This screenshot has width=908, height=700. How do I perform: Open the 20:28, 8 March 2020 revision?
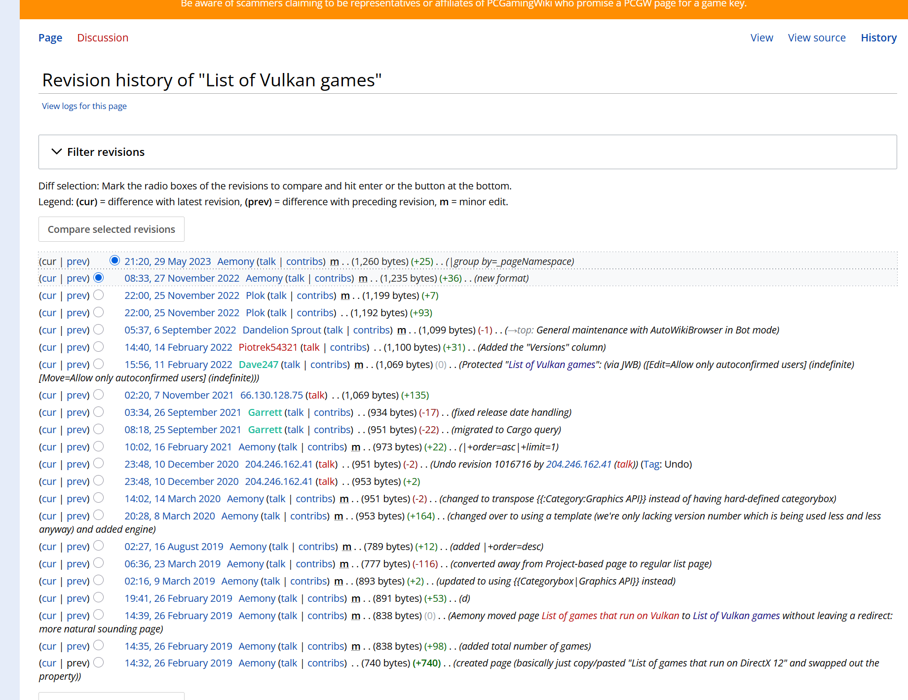(170, 516)
